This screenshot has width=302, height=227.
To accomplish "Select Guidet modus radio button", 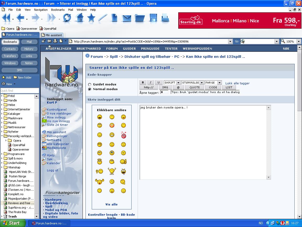I will coord(90,85).
